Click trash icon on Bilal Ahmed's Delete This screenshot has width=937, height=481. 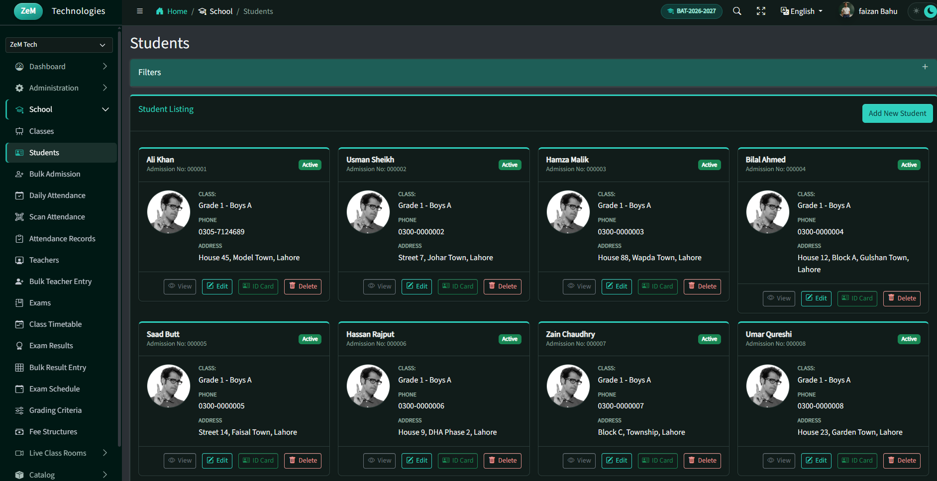(891, 298)
